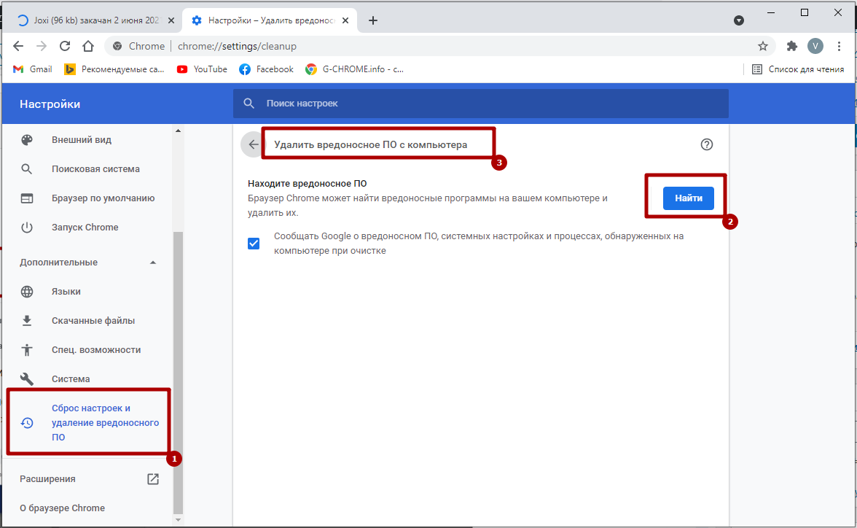Open the Gmail bookmark
Viewport: 857px width, 528px height.
tap(33, 69)
